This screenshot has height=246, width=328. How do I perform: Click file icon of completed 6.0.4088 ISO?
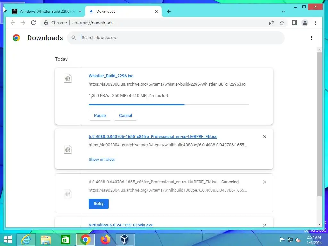point(68,150)
